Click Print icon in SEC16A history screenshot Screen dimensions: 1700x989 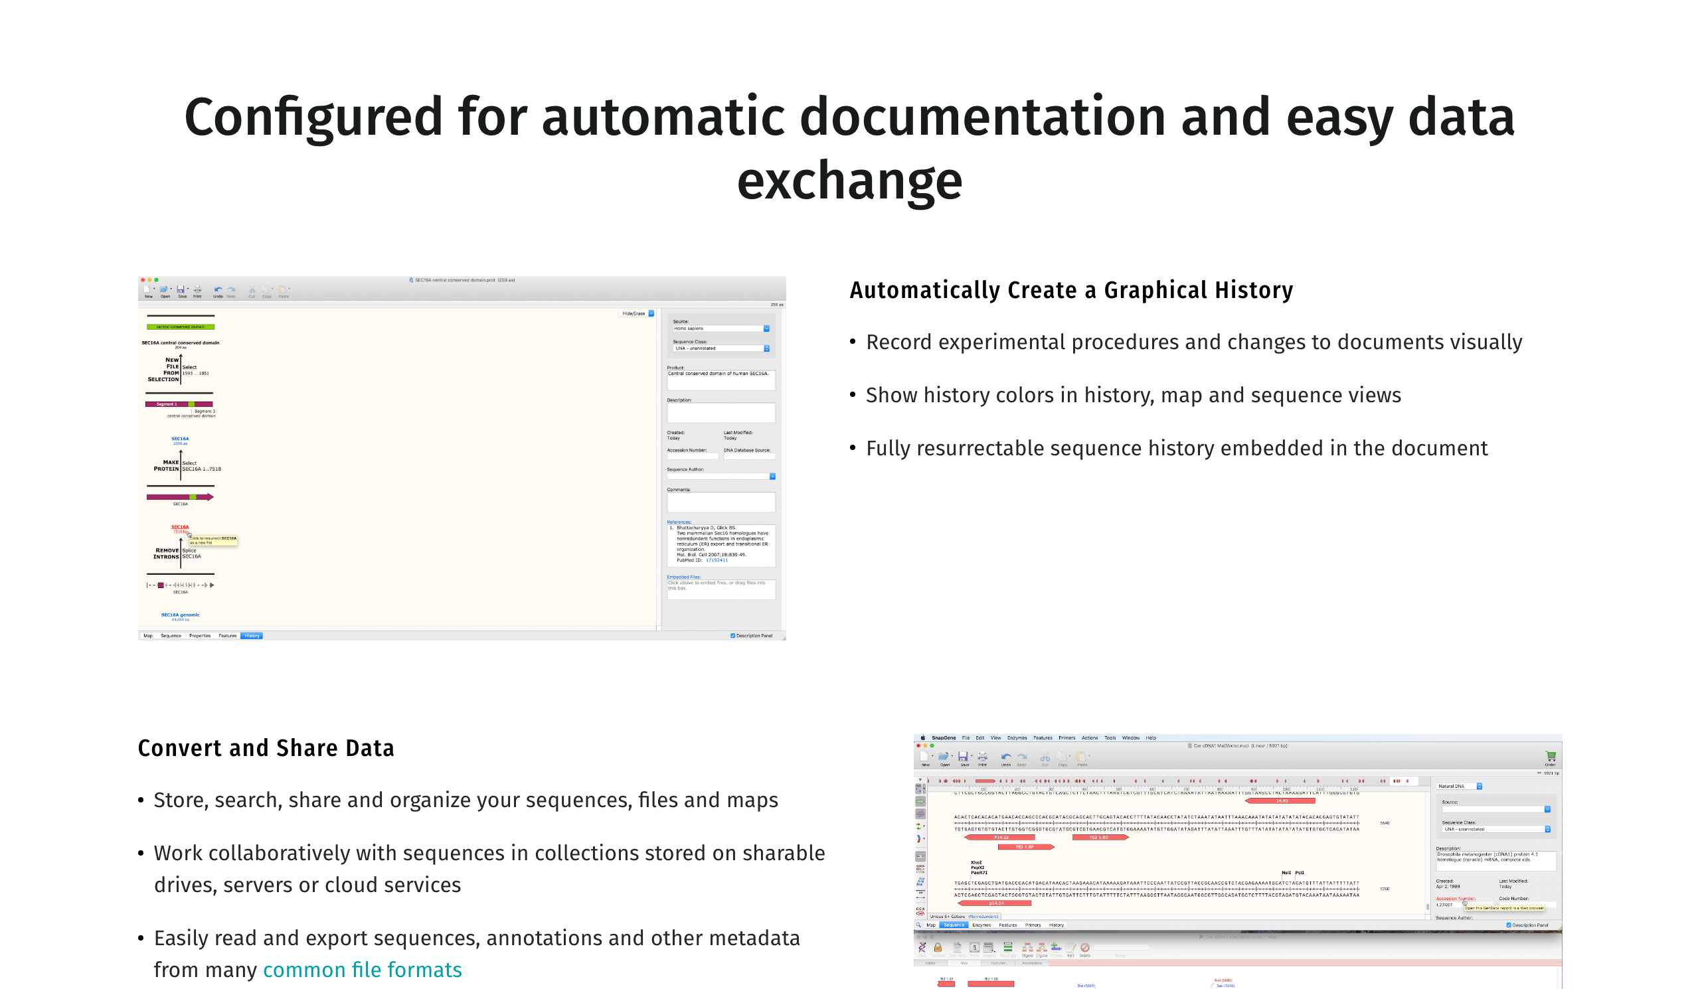[x=198, y=289]
